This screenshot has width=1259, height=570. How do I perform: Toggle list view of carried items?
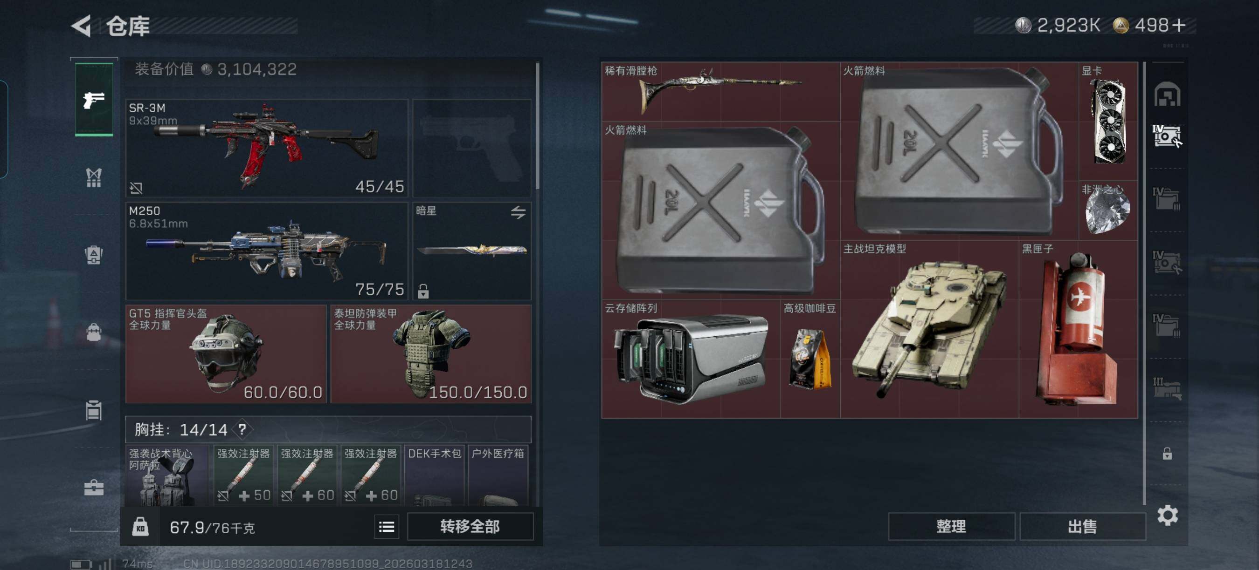point(387,527)
